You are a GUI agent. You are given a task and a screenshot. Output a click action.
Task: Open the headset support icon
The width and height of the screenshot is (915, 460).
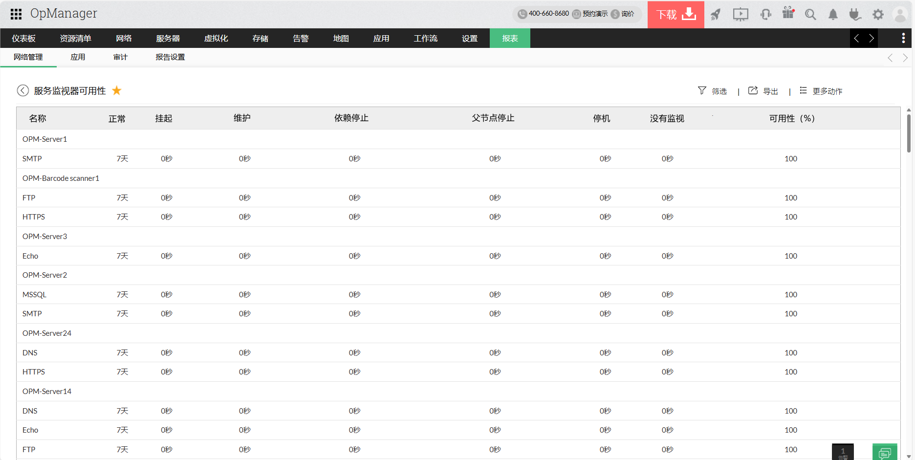pyautogui.click(x=765, y=15)
